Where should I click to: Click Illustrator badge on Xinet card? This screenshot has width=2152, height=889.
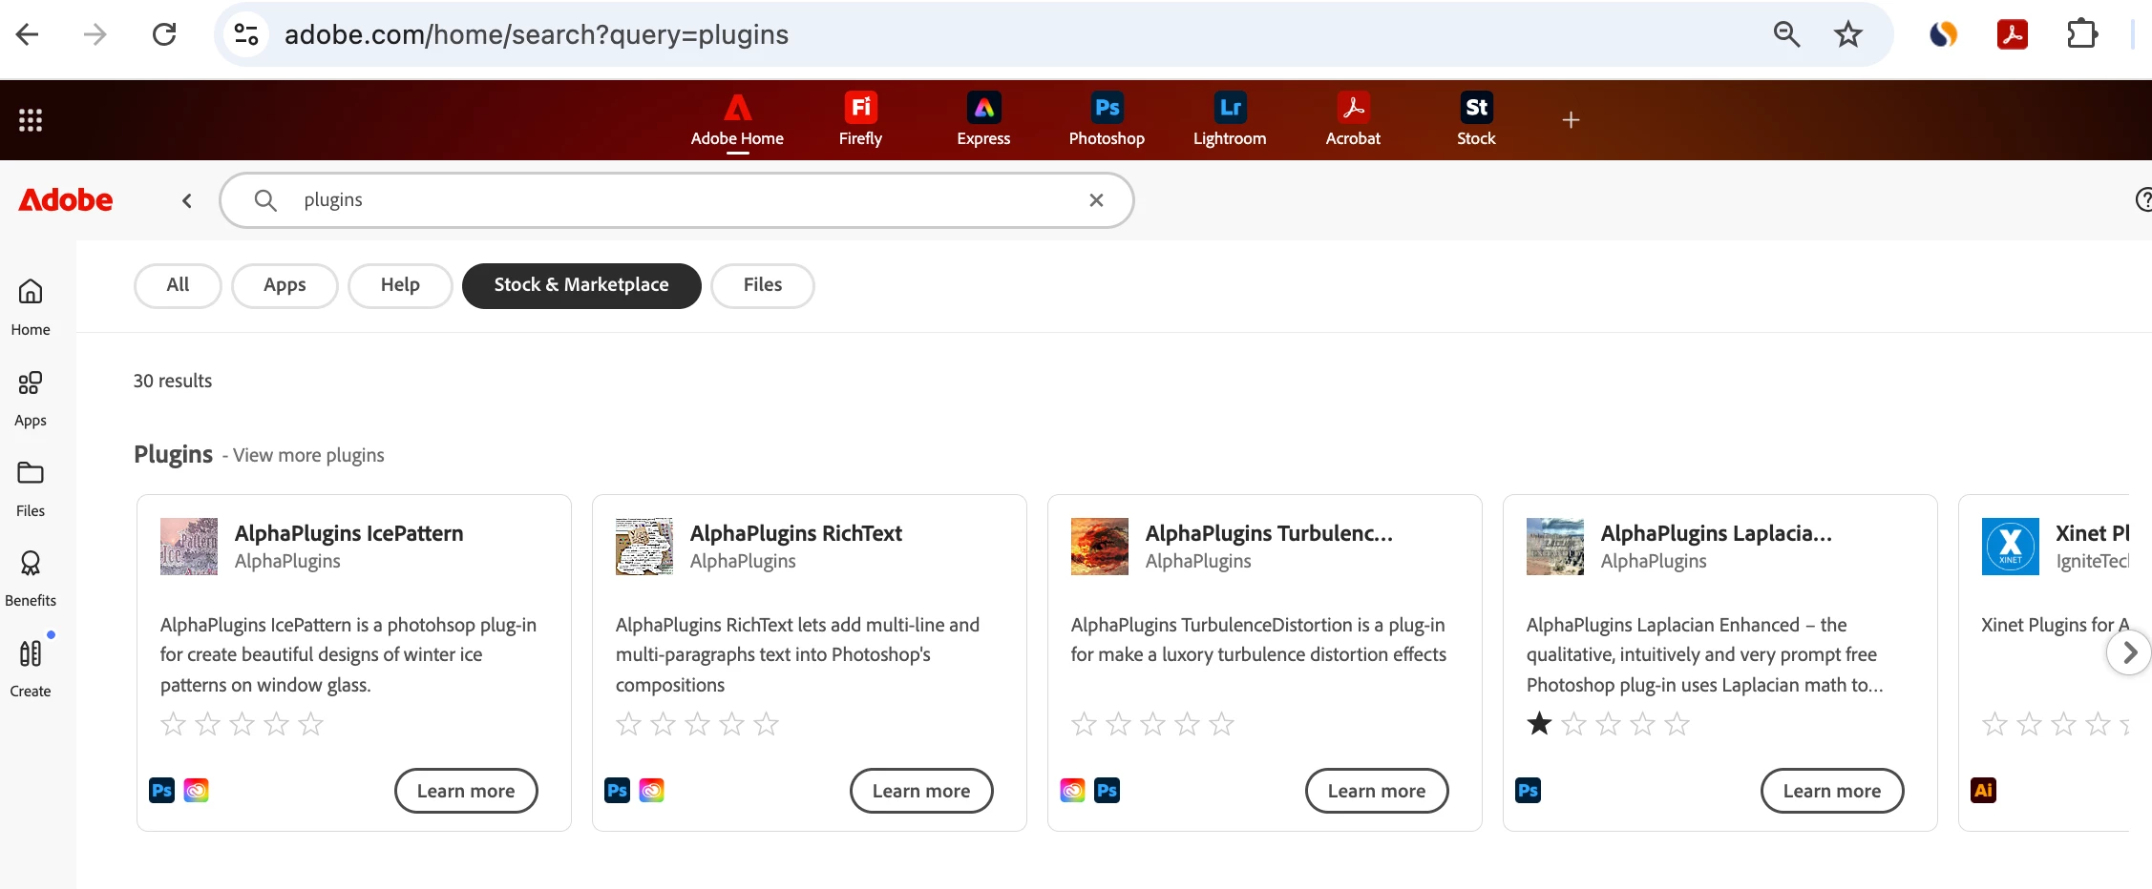point(1984,790)
